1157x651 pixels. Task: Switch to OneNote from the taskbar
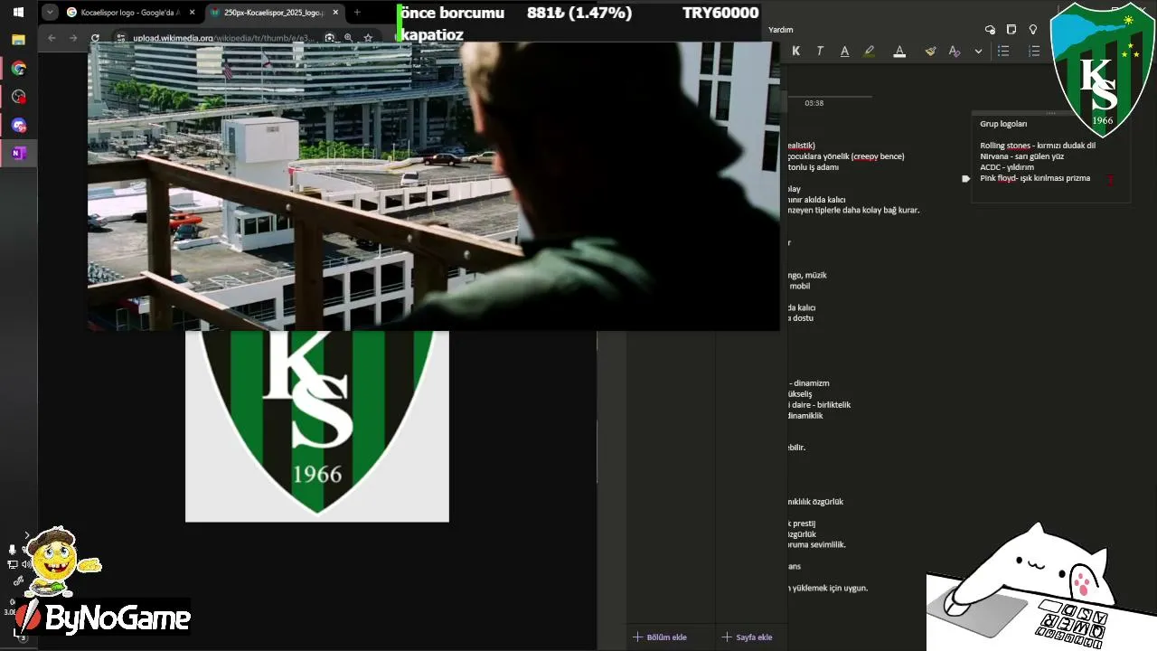click(x=18, y=153)
